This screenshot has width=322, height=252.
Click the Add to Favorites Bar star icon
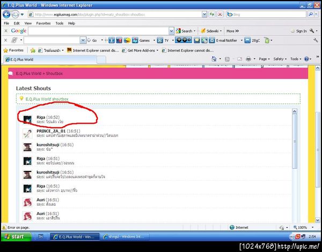[x=33, y=51]
